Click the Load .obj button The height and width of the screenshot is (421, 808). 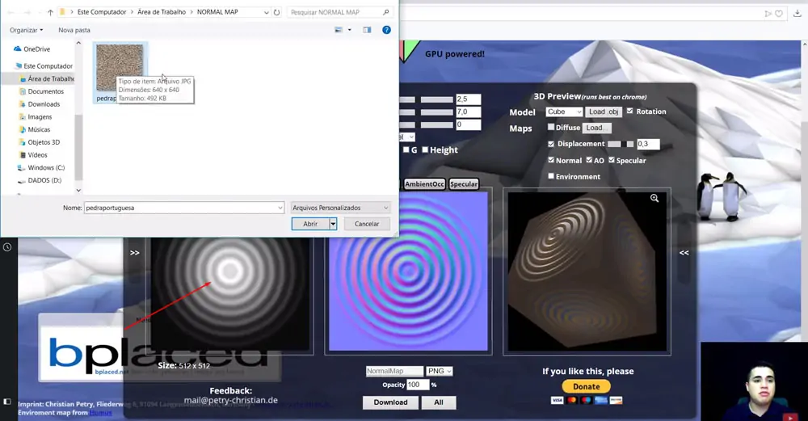(604, 112)
